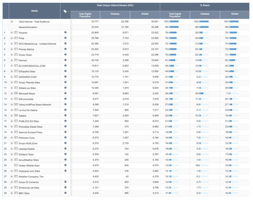Screen dimensions: 253x200
Task: Click the % Reach group header
Action: coord(205,6)
